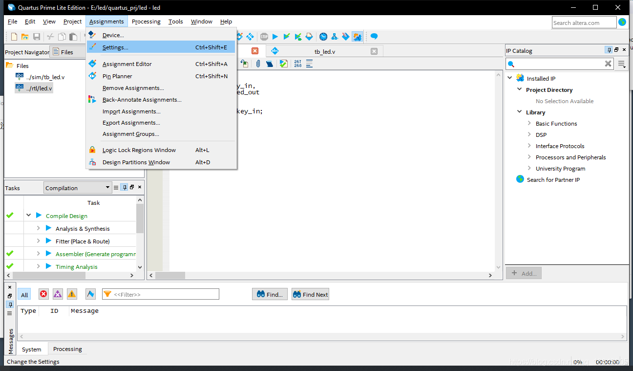
Task: Toggle the pin on the Messages side panel
Action: pyautogui.click(x=10, y=305)
